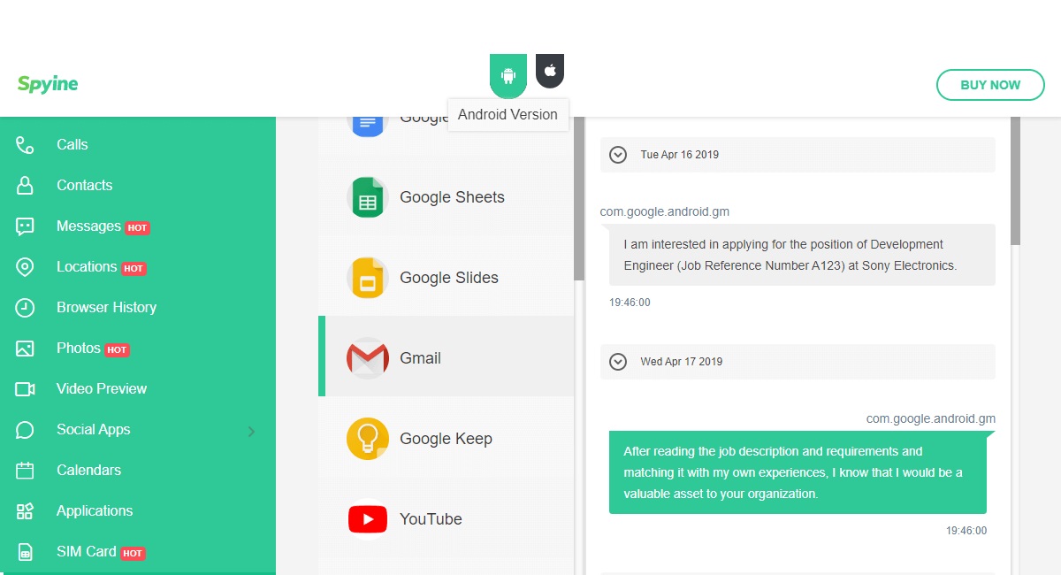
Task: Open the Messages chat icon
Action: coord(25,226)
